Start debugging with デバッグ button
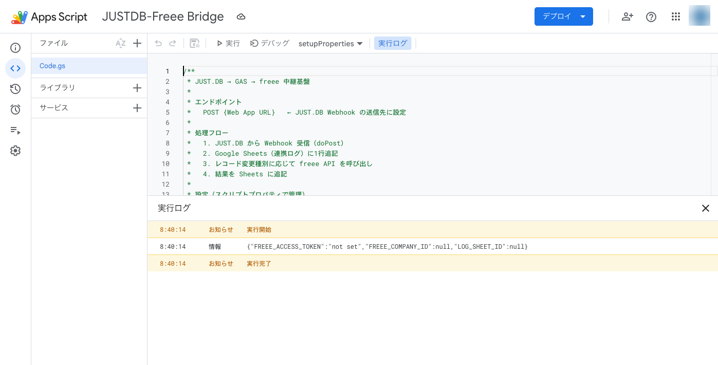718x365 pixels. (270, 44)
